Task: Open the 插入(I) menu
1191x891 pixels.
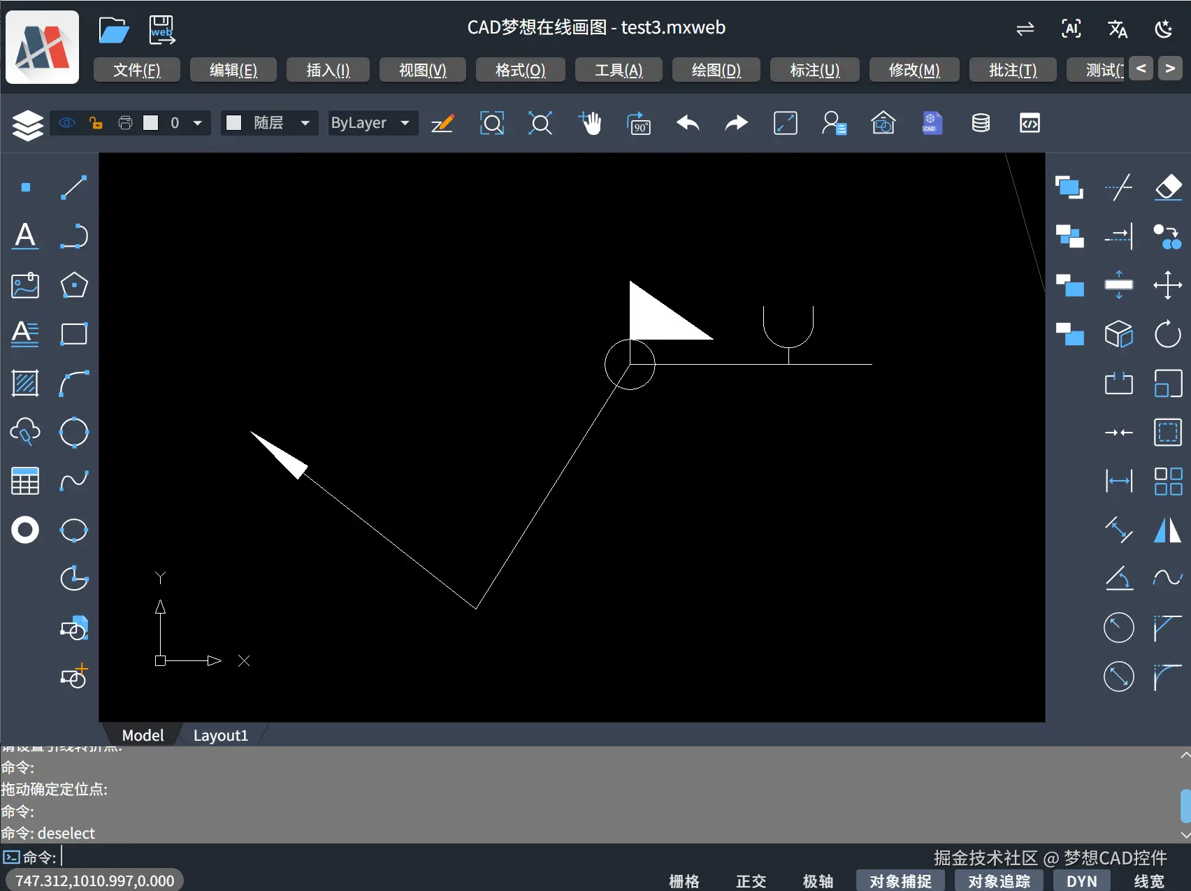Action: (328, 70)
